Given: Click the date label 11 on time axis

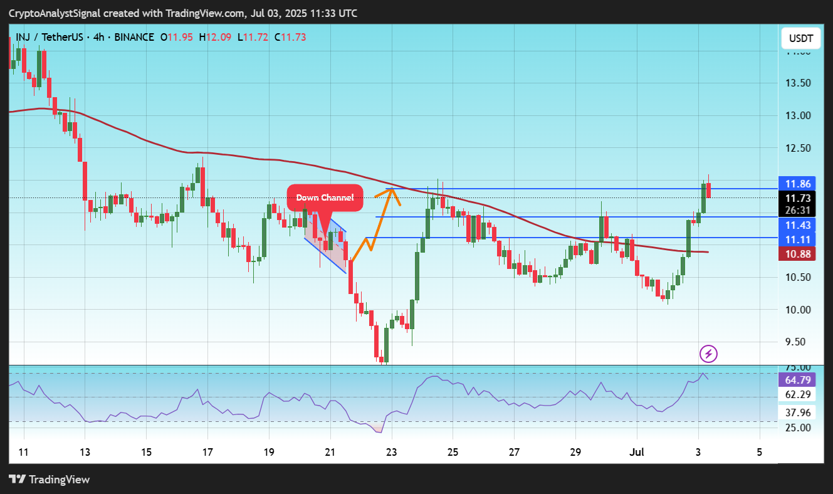Looking at the screenshot, I should pyautogui.click(x=24, y=451).
